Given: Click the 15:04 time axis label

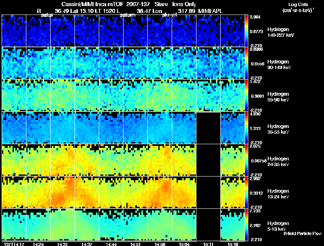Looking at the screenshot, I should (x=184, y=244).
